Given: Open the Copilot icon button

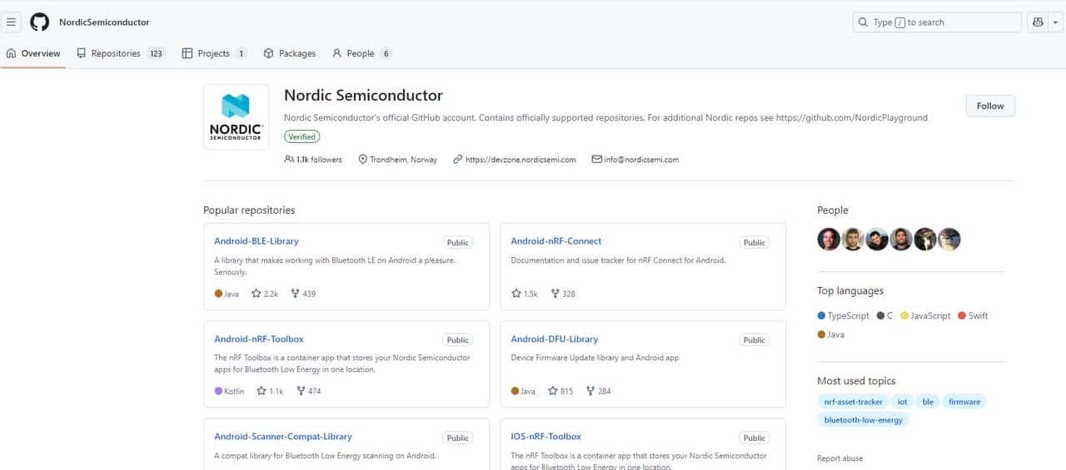Looking at the screenshot, I should tap(1038, 22).
